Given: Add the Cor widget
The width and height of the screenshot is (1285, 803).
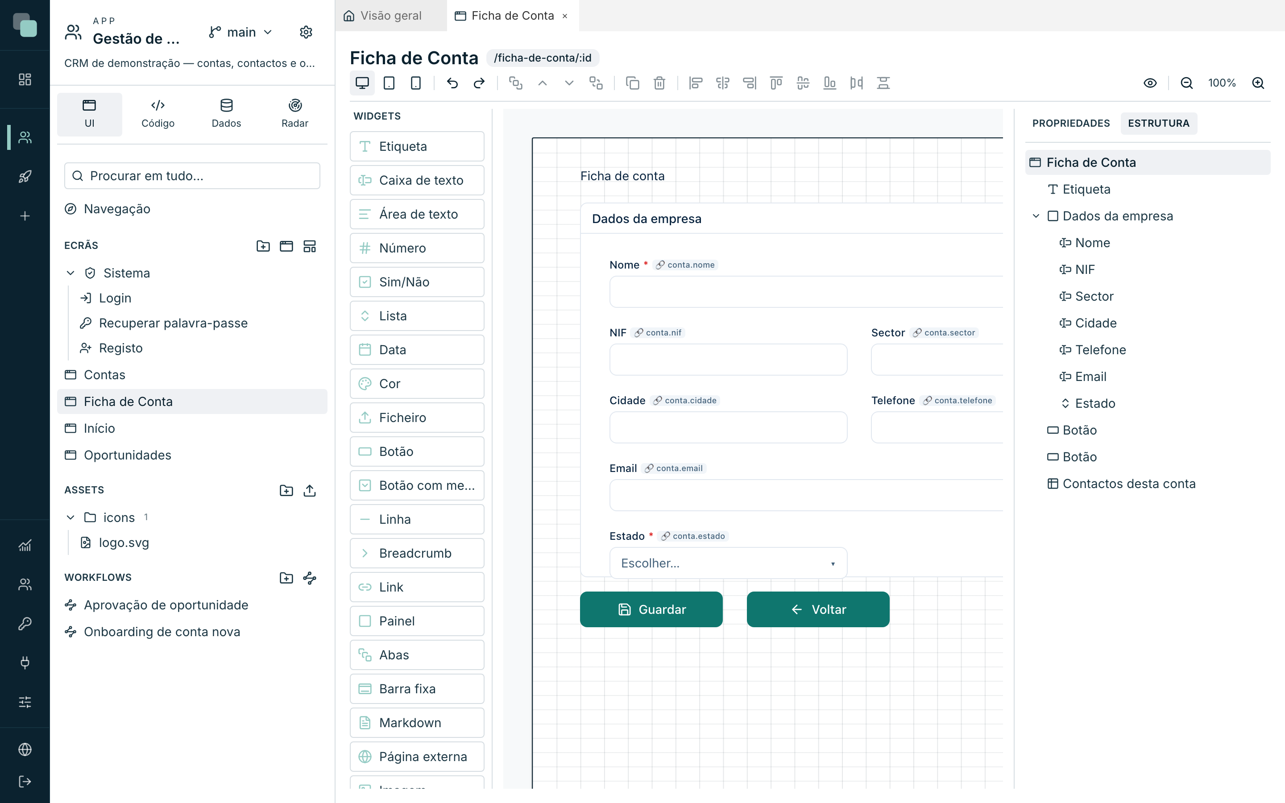Looking at the screenshot, I should pos(417,384).
